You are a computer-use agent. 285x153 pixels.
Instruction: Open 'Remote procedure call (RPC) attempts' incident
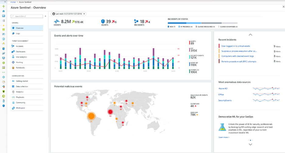[x=239, y=61]
